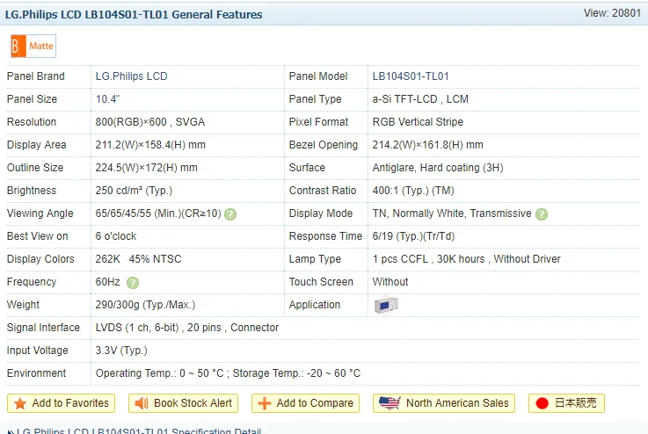Click the star icon on Add to Favorites

tap(20, 403)
